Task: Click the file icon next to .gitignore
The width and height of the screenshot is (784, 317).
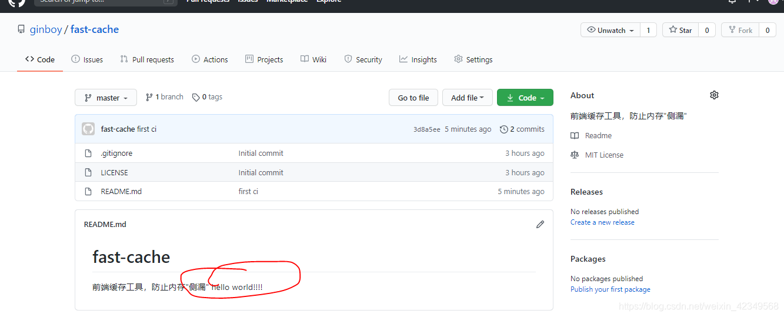Action: (88, 153)
